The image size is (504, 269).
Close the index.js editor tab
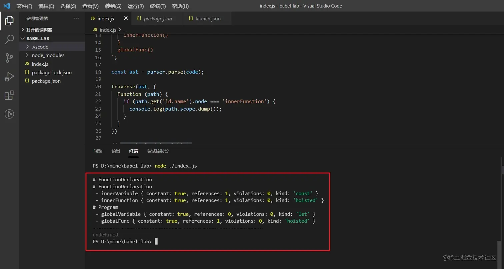click(x=126, y=18)
